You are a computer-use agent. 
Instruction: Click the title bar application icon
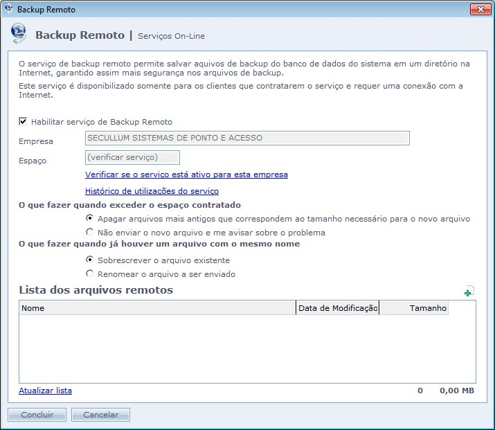[9, 10]
